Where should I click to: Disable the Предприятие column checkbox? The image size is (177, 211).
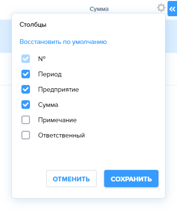[x=26, y=89]
